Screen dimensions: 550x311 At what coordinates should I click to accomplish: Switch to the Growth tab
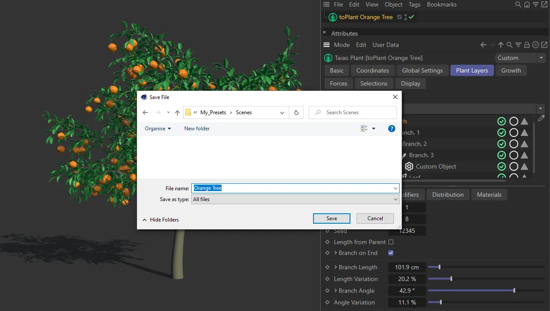tap(511, 70)
